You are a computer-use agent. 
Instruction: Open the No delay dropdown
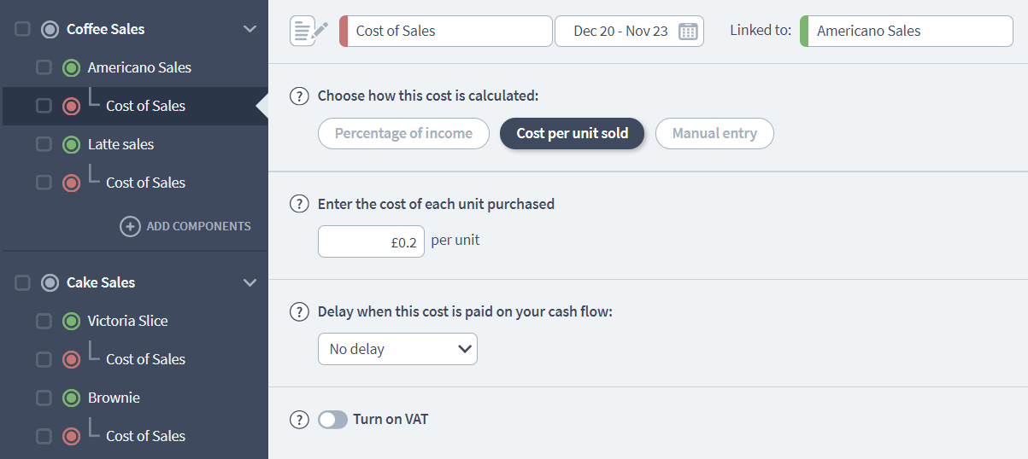[397, 349]
